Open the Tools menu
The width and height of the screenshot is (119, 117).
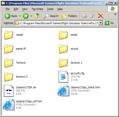click(50, 9)
